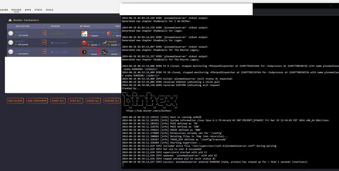Click the terminal cursor on the last line
This screenshot has width=339, height=171.
point(123,165)
